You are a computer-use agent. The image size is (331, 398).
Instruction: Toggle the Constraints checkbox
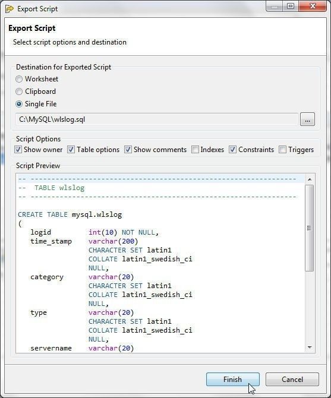[232, 150]
